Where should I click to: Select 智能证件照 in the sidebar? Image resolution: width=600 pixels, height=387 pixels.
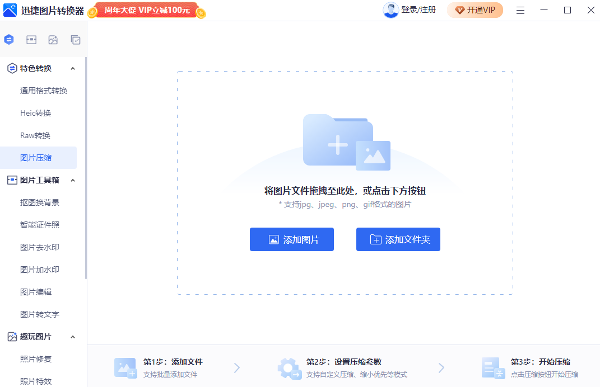pyautogui.click(x=39, y=224)
